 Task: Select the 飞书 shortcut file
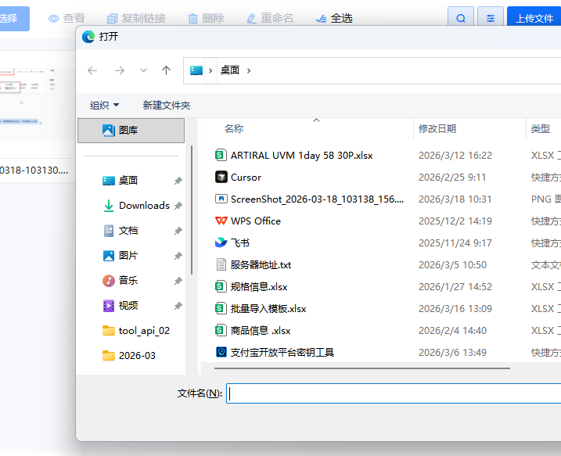tap(239, 243)
